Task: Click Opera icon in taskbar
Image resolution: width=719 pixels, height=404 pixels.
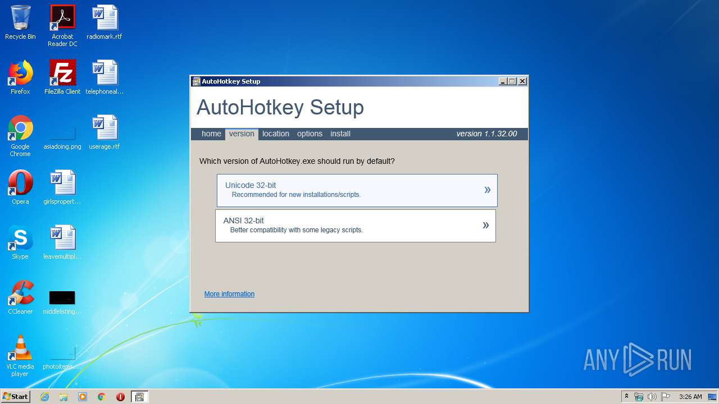Action: [120, 397]
